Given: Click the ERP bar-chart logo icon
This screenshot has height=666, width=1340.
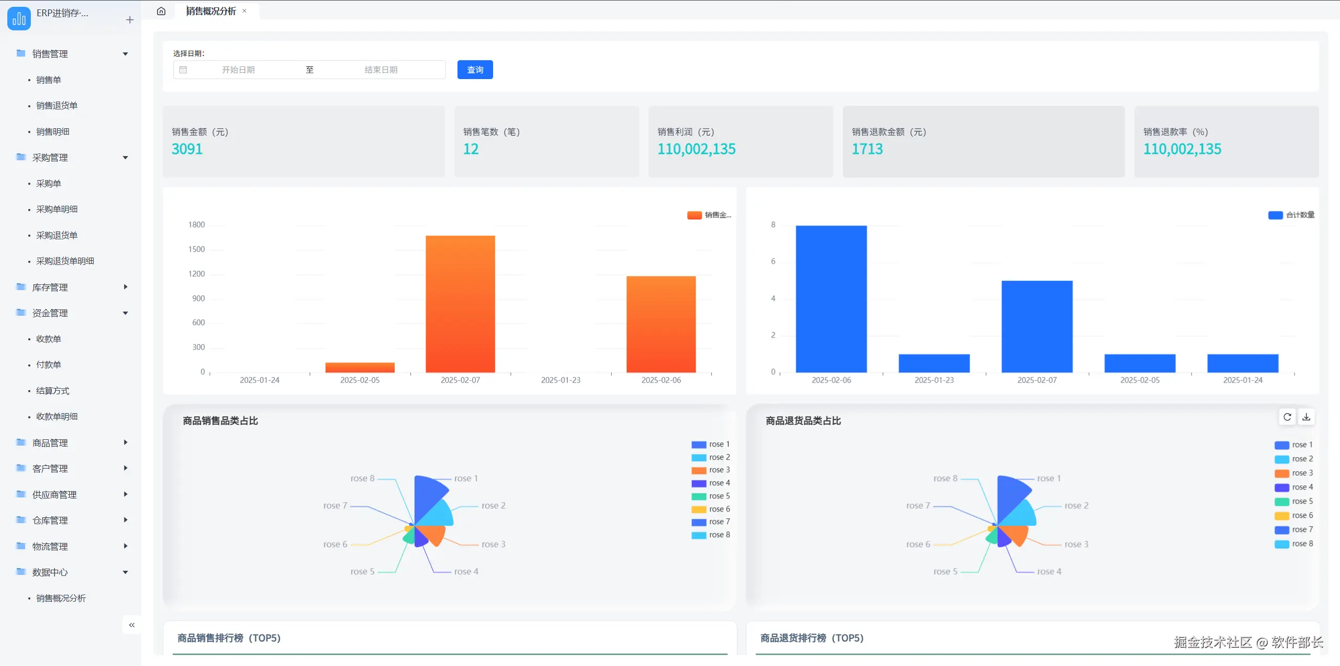Looking at the screenshot, I should (19, 19).
